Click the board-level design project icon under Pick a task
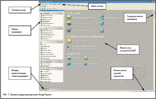 pyautogui.click(x=69, y=18)
